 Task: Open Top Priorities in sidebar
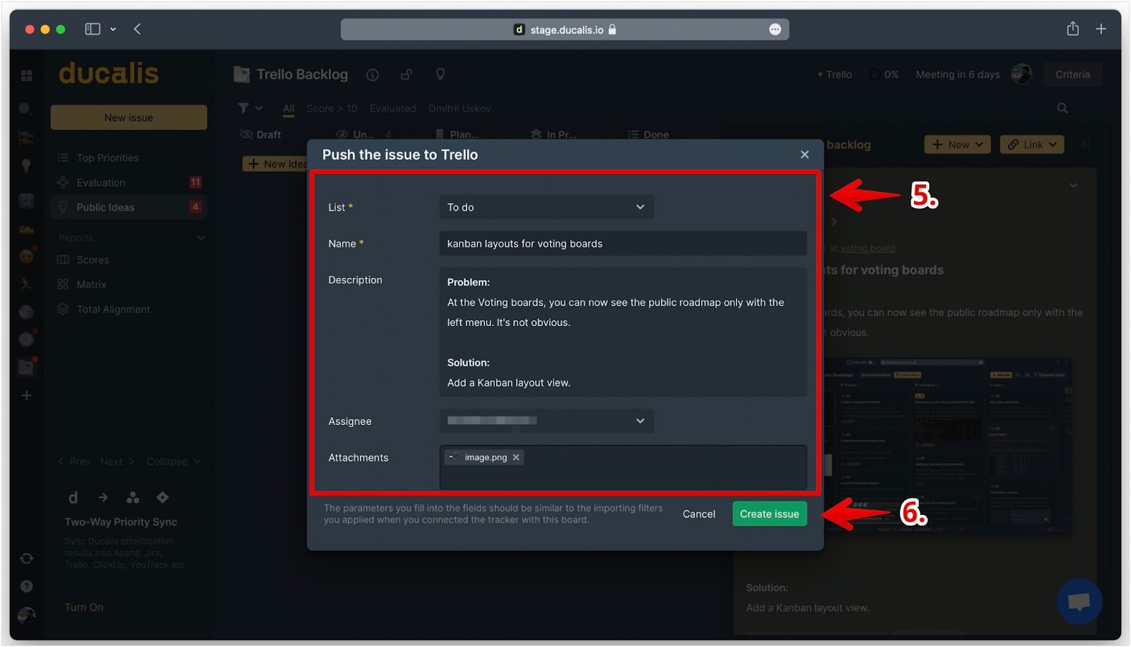click(107, 158)
